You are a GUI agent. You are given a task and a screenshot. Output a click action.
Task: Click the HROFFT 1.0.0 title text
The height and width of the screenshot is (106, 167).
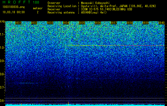coord(21,2)
